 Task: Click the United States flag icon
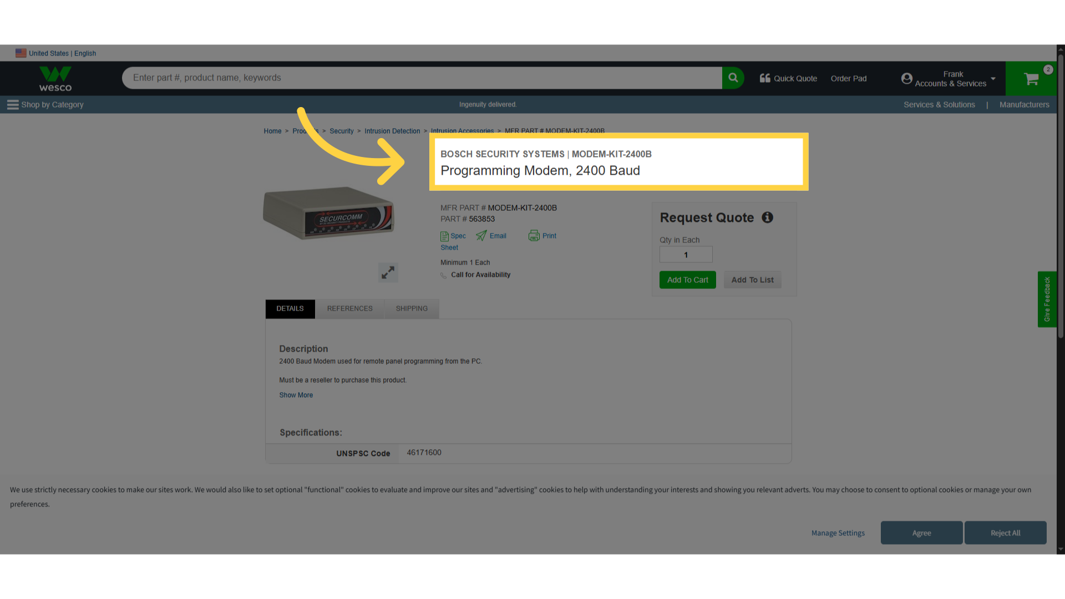click(21, 53)
